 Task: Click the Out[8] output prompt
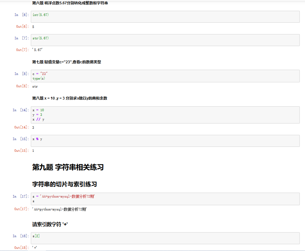tap(22, 86)
